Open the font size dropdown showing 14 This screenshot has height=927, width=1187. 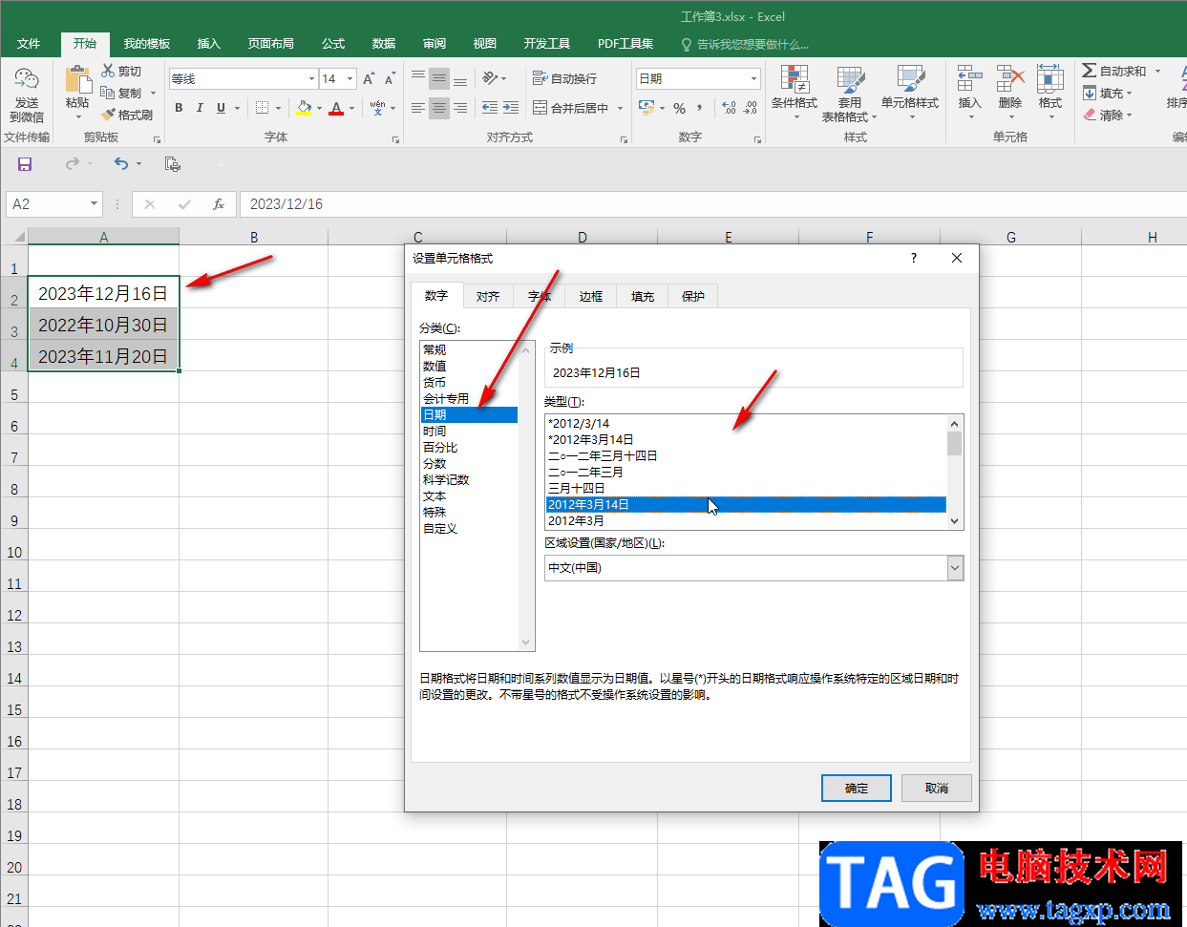tap(350, 78)
